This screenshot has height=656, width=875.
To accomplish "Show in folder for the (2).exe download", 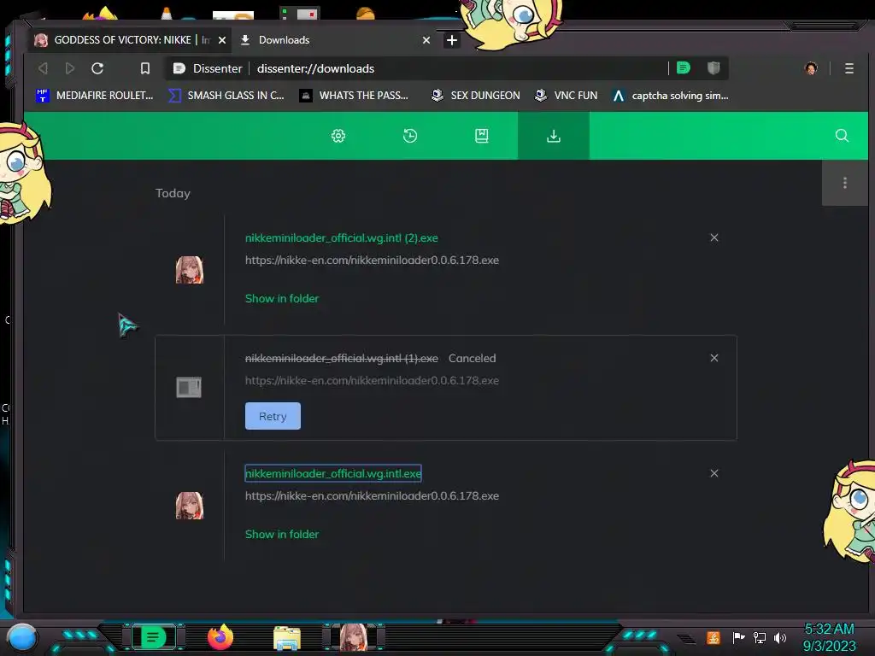I will 282,298.
